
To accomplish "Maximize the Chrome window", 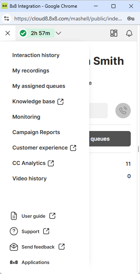I will [x=113, y=6].
